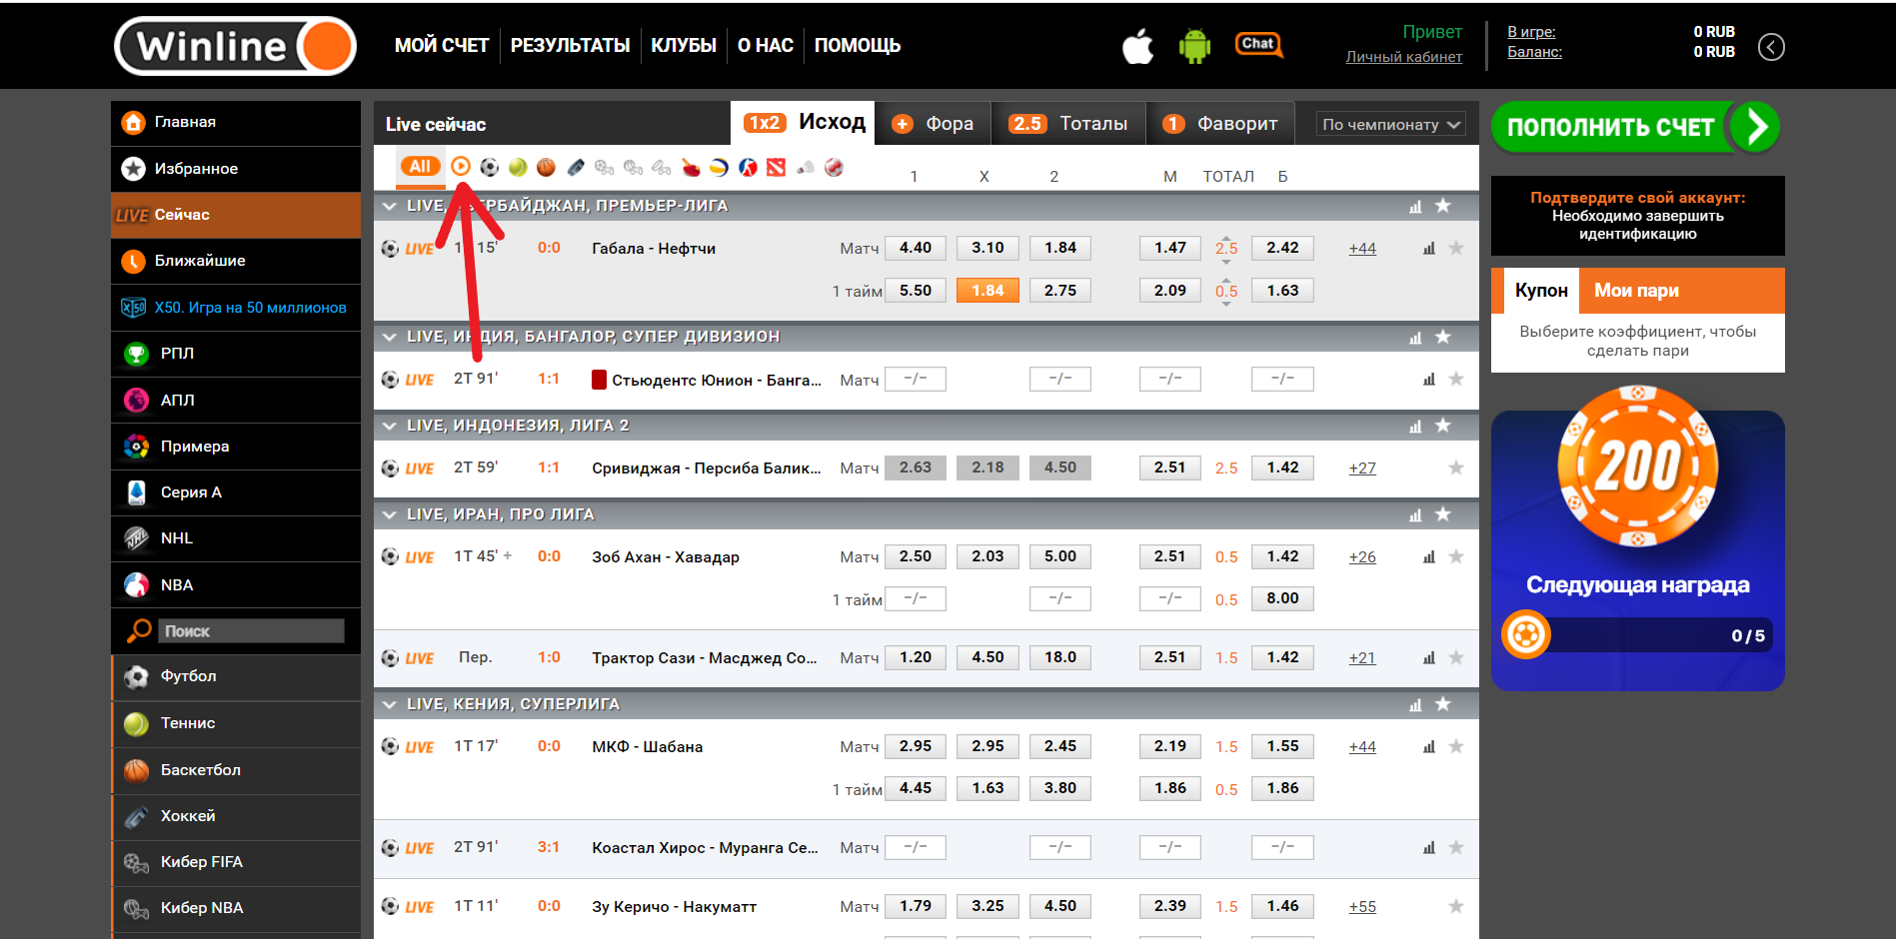Filter live events by tennis ball icon

click(x=518, y=167)
